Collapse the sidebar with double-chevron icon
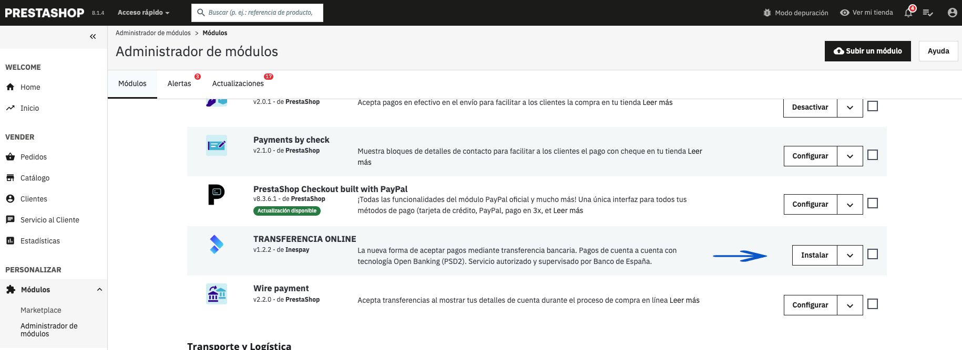 [93, 37]
